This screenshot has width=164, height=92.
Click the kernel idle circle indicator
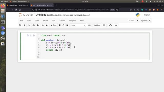150,20
